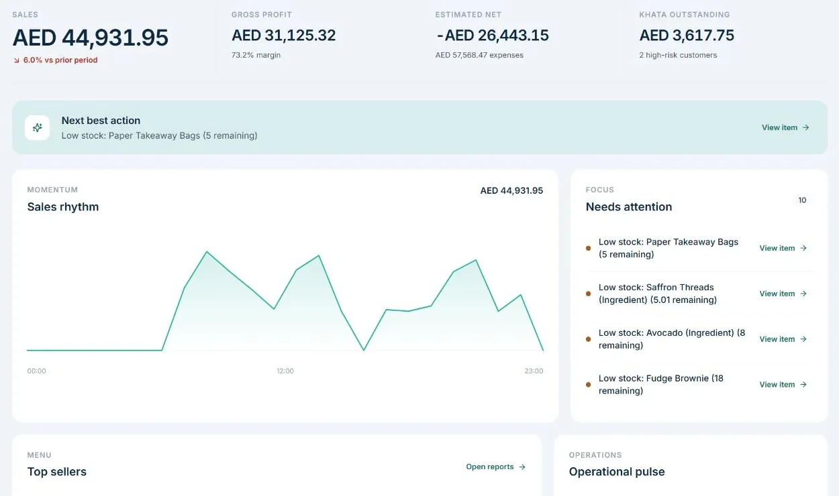Click the AED 3,617.75 khata outstanding value
The height and width of the screenshot is (496, 839).
click(x=687, y=36)
